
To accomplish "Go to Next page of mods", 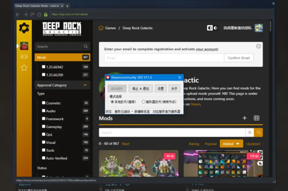I will click(x=125, y=144).
